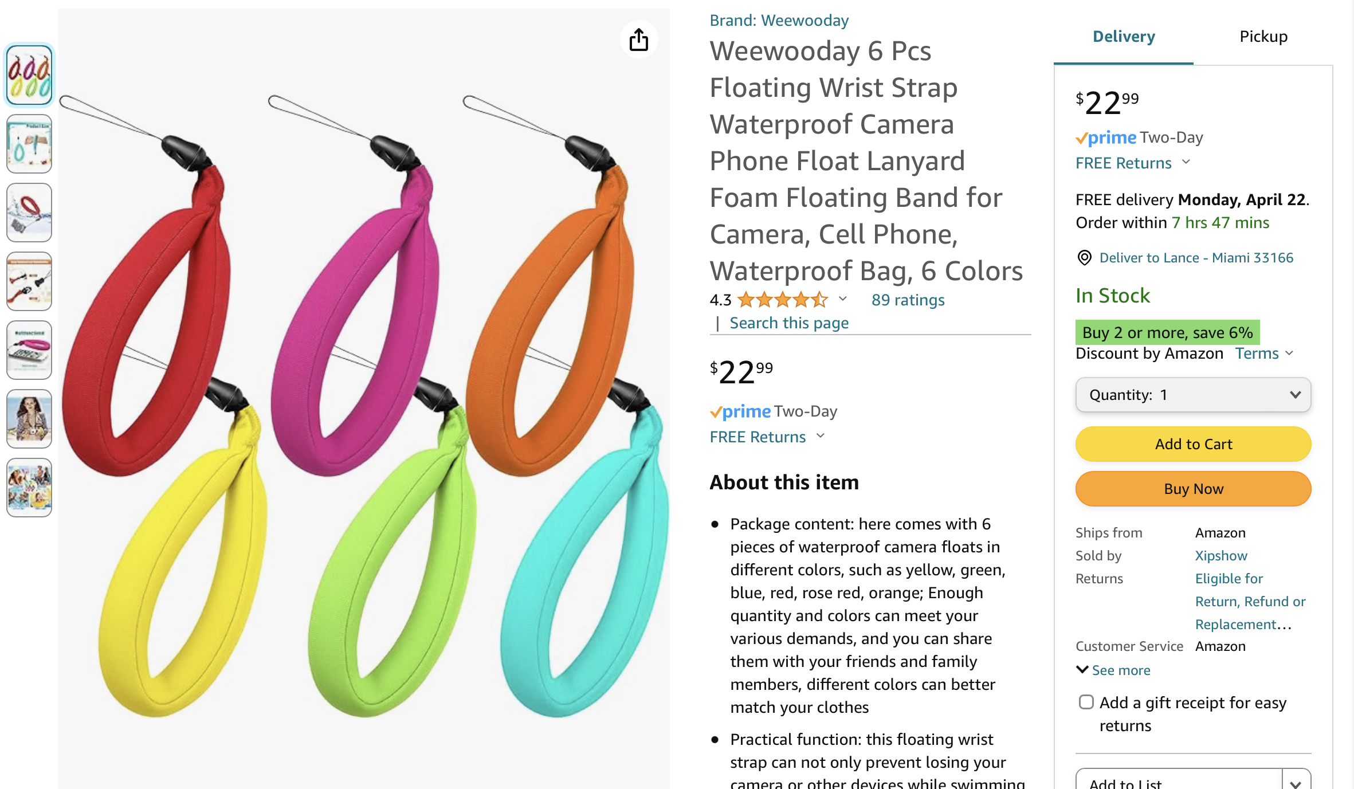This screenshot has width=1354, height=789.
Task: Switch to the Pickup tab
Action: click(x=1263, y=37)
